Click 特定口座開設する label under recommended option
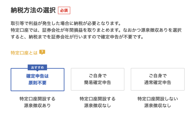 37,99
